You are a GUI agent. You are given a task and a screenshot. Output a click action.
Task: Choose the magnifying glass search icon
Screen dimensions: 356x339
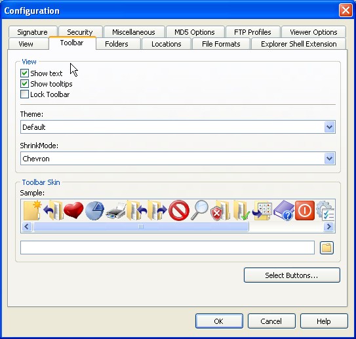[x=199, y=210]
